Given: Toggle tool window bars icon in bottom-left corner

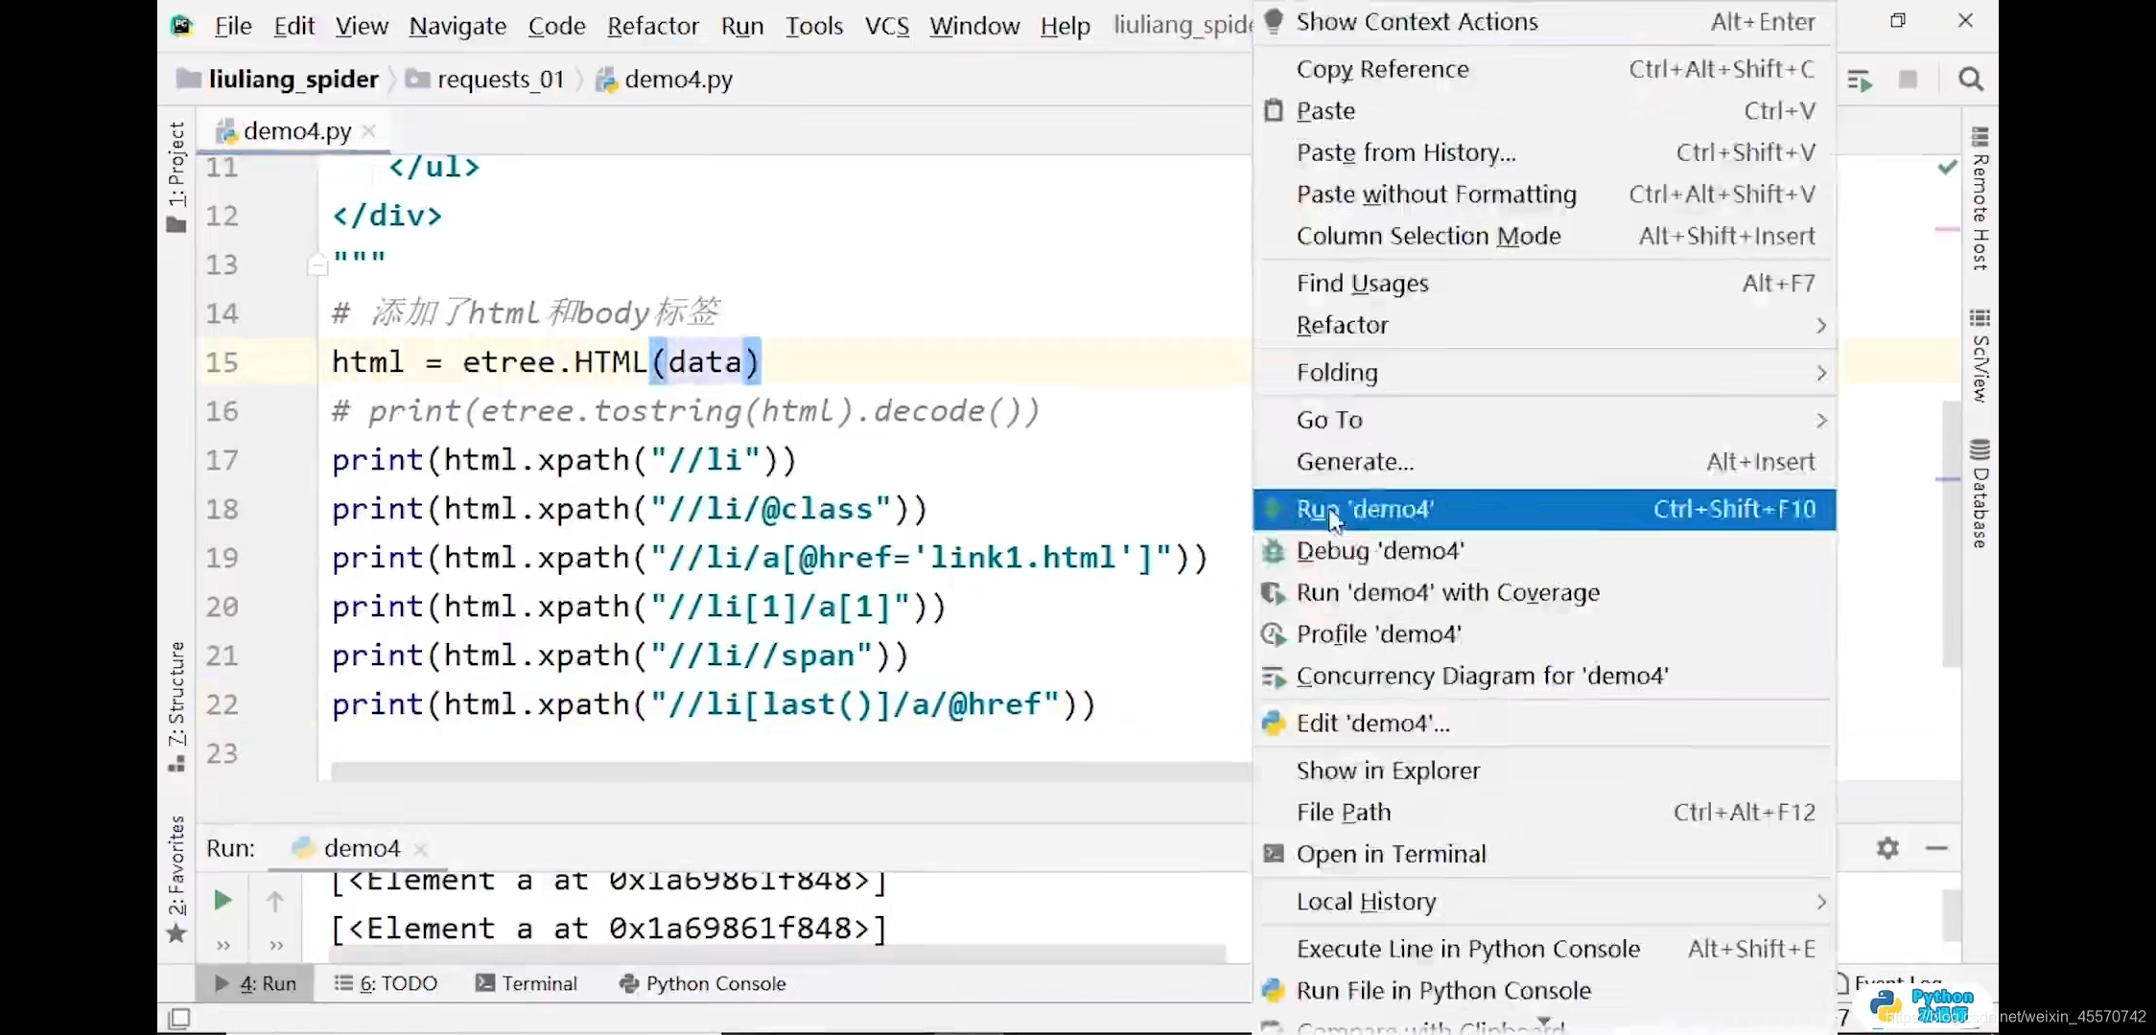Looking at the screenshot, I should [179, 1018].
